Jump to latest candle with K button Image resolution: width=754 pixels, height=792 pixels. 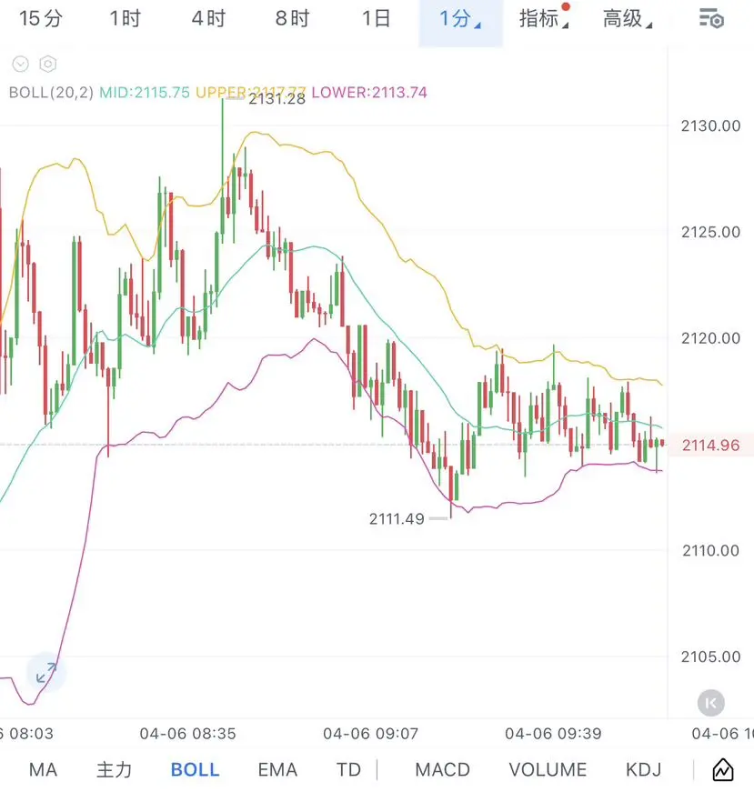(x=711, y=703)
